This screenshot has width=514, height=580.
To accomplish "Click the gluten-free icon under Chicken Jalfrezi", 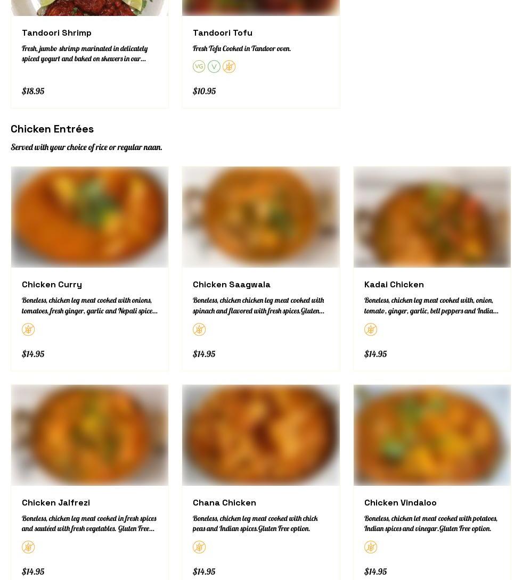I will coord(28,547).
